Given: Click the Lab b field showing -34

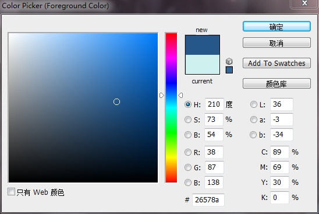Looking at the screenshot, I should pos(282,135).
